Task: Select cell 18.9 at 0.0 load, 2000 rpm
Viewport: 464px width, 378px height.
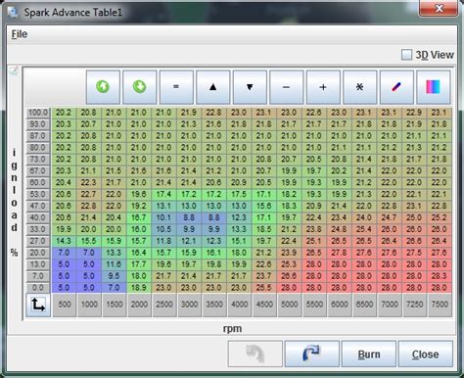Action: (x=139, y=288)
